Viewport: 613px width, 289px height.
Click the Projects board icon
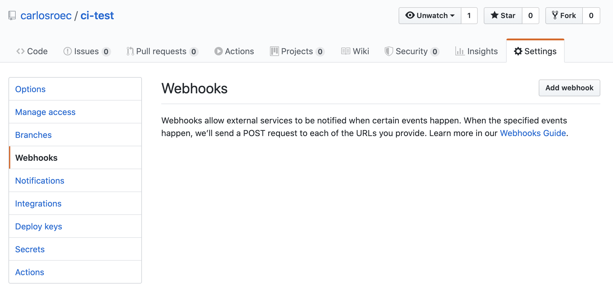(x=274, y=51)
